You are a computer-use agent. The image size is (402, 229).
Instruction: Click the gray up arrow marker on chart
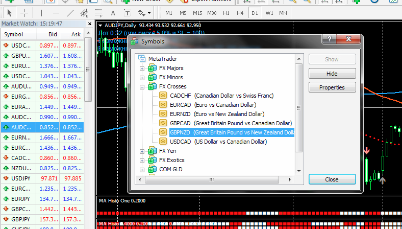pos(383,180)
